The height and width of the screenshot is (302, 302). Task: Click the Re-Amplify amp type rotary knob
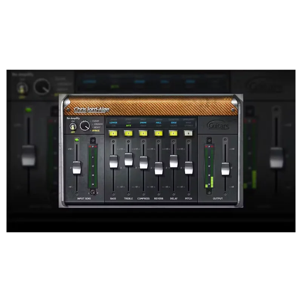[x=85, y=126]
